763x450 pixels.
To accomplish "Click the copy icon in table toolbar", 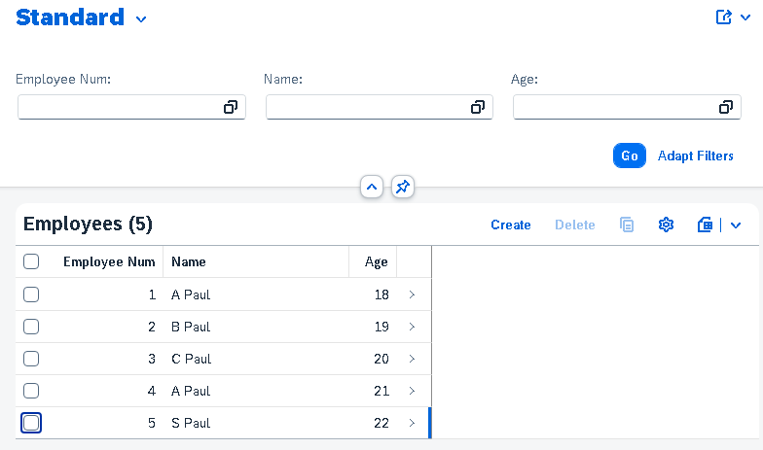I will coord(627,225).
